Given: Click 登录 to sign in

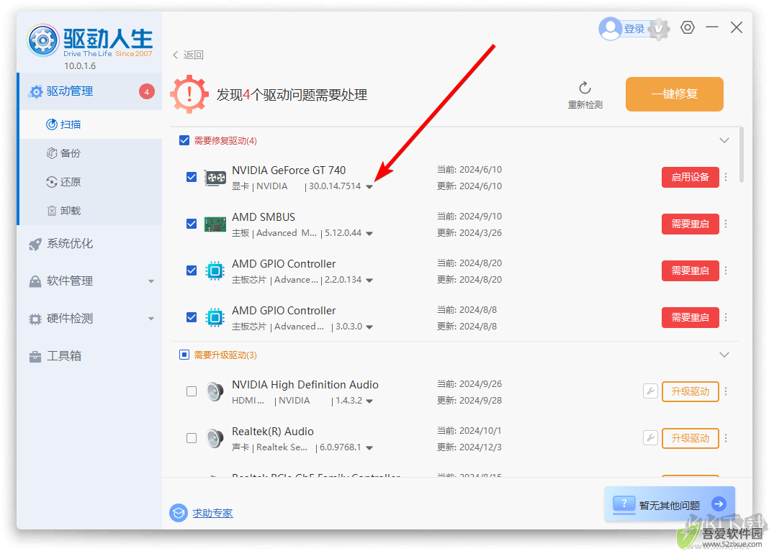Looking at the screenshot, I should coord(634,29).
